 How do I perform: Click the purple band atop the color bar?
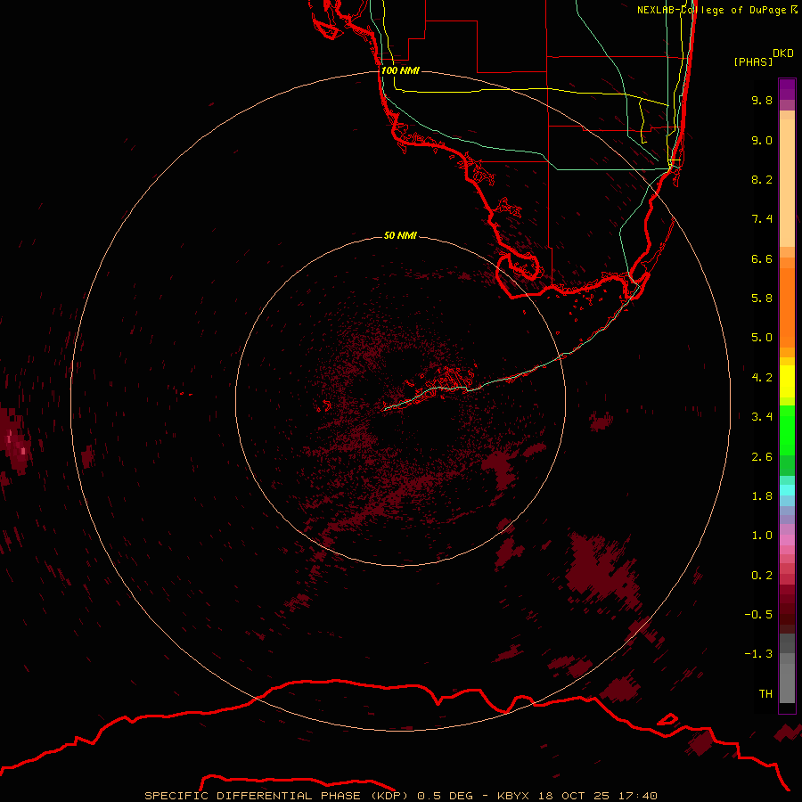click(x=787, y=89)
